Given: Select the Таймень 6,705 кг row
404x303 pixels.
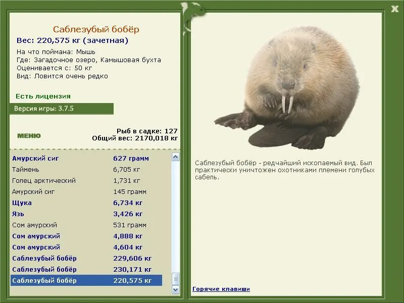Looking at the screenshot, I should [86, 170].
